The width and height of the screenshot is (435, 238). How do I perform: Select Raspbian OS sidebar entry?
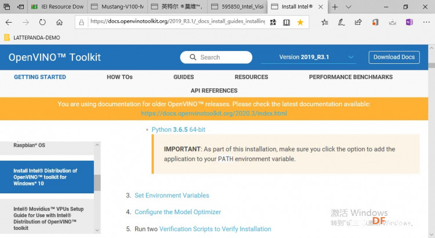(x=47, y=147)
